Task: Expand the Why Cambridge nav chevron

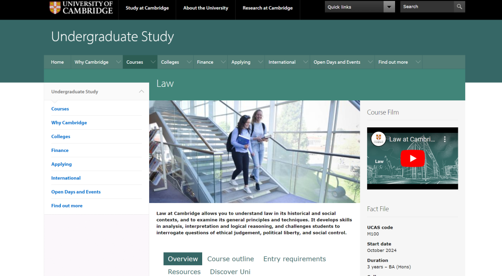Action: click(x=119, y=62)
